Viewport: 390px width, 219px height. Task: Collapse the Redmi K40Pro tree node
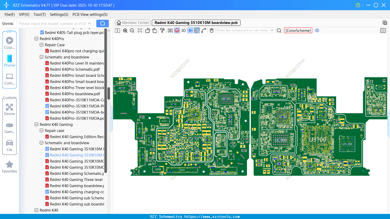[36, 39]
